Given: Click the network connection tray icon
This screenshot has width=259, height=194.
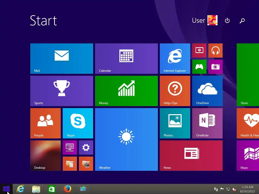Looking at the screenshot, I should coord(228,189).
